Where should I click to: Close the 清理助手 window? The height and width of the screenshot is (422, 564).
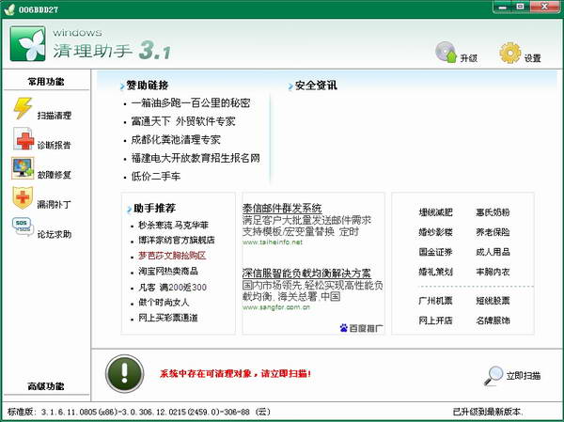point(544,7)
